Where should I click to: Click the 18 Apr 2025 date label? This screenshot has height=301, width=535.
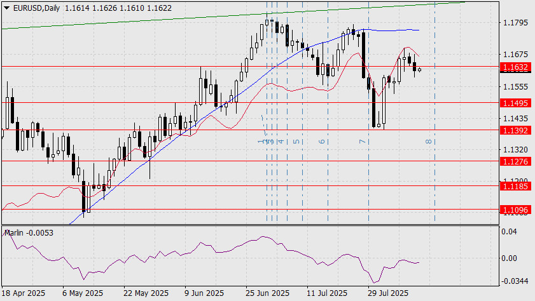pos(23,293)
